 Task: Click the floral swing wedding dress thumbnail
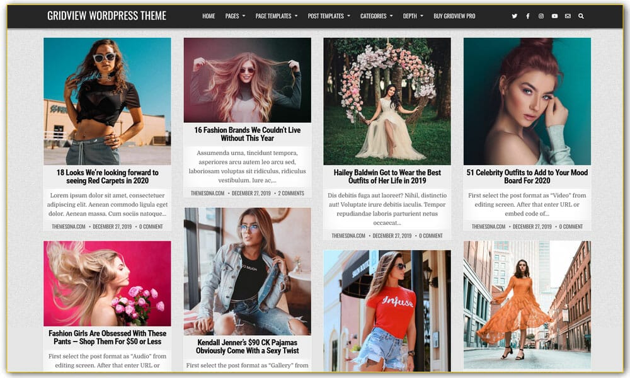pos(387,101)
